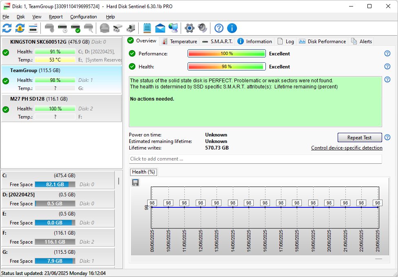Click the Performance 100 % bar

click(226, 53)
